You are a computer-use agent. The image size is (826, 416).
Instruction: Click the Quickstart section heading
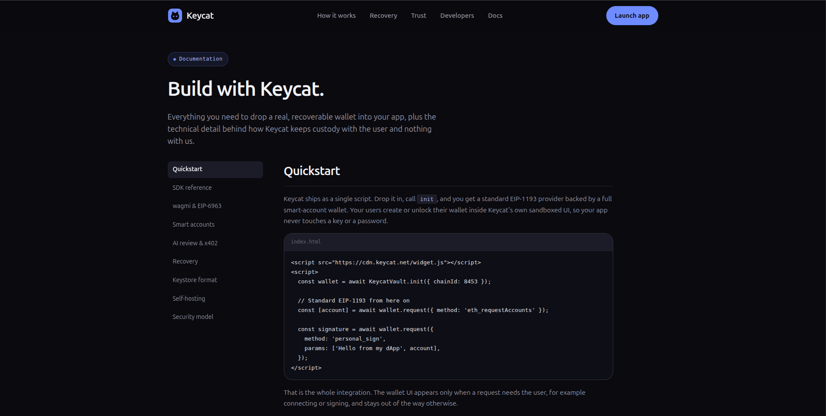tap(312, 171)
